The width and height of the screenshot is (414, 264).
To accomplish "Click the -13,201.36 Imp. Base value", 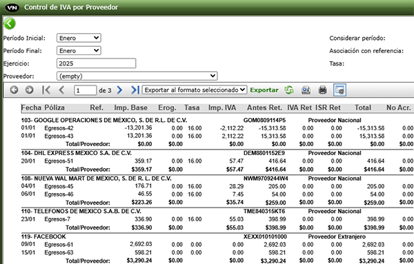I will coord(139,128).
